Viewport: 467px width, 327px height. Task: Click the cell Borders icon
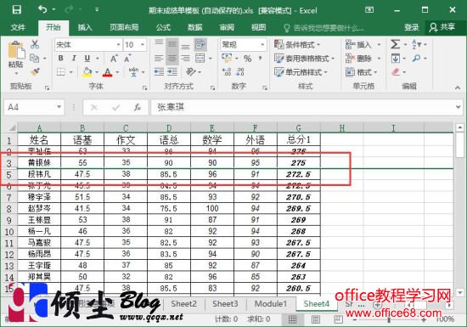pos(61,72)
